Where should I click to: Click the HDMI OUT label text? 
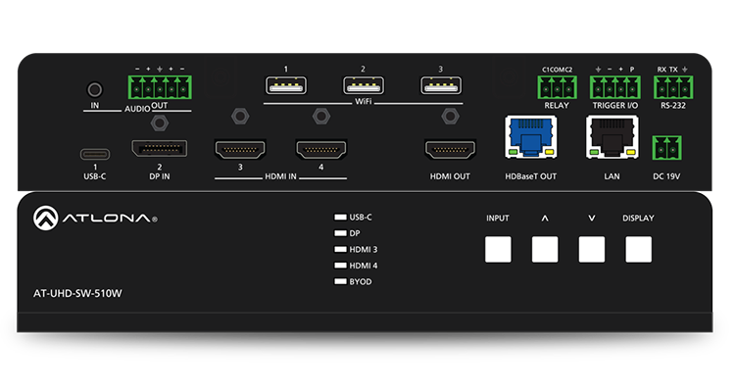(x=450, y=176)
